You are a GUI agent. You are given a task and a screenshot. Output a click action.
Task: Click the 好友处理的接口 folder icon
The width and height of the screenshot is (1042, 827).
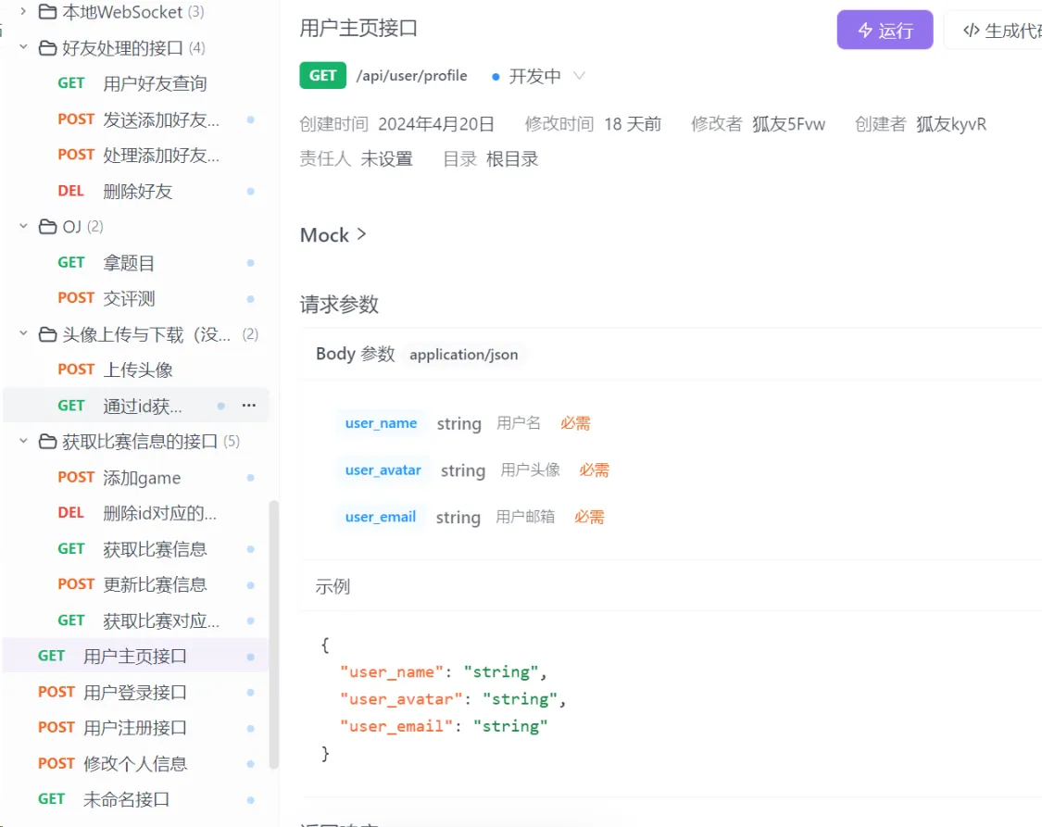click(47, 47)
